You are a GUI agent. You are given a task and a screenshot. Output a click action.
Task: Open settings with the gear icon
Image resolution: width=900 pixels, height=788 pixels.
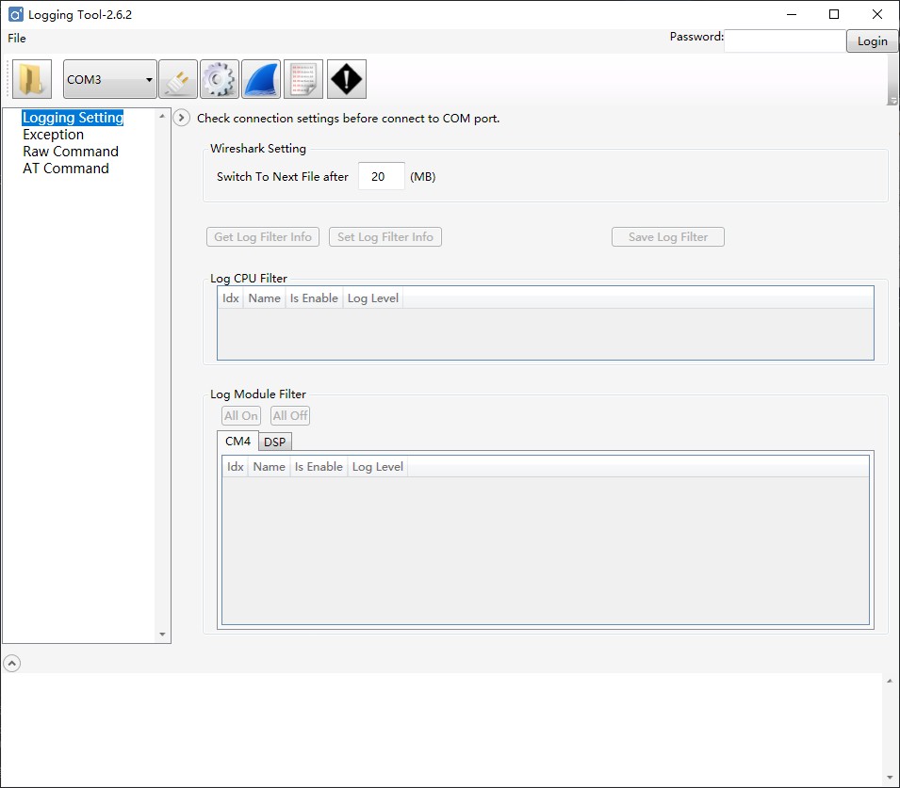coord(220,79)
